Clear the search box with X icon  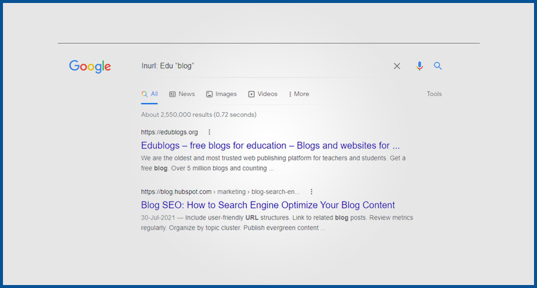click(x=397, y=66)
